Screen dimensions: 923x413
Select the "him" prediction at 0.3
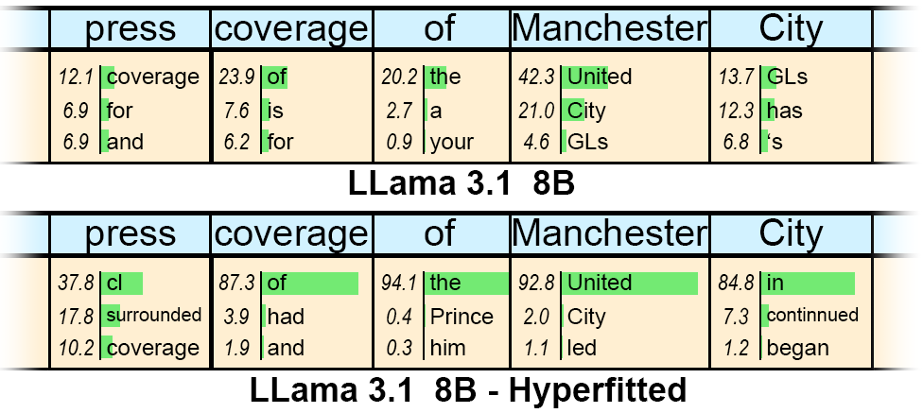tap(447, 348)
